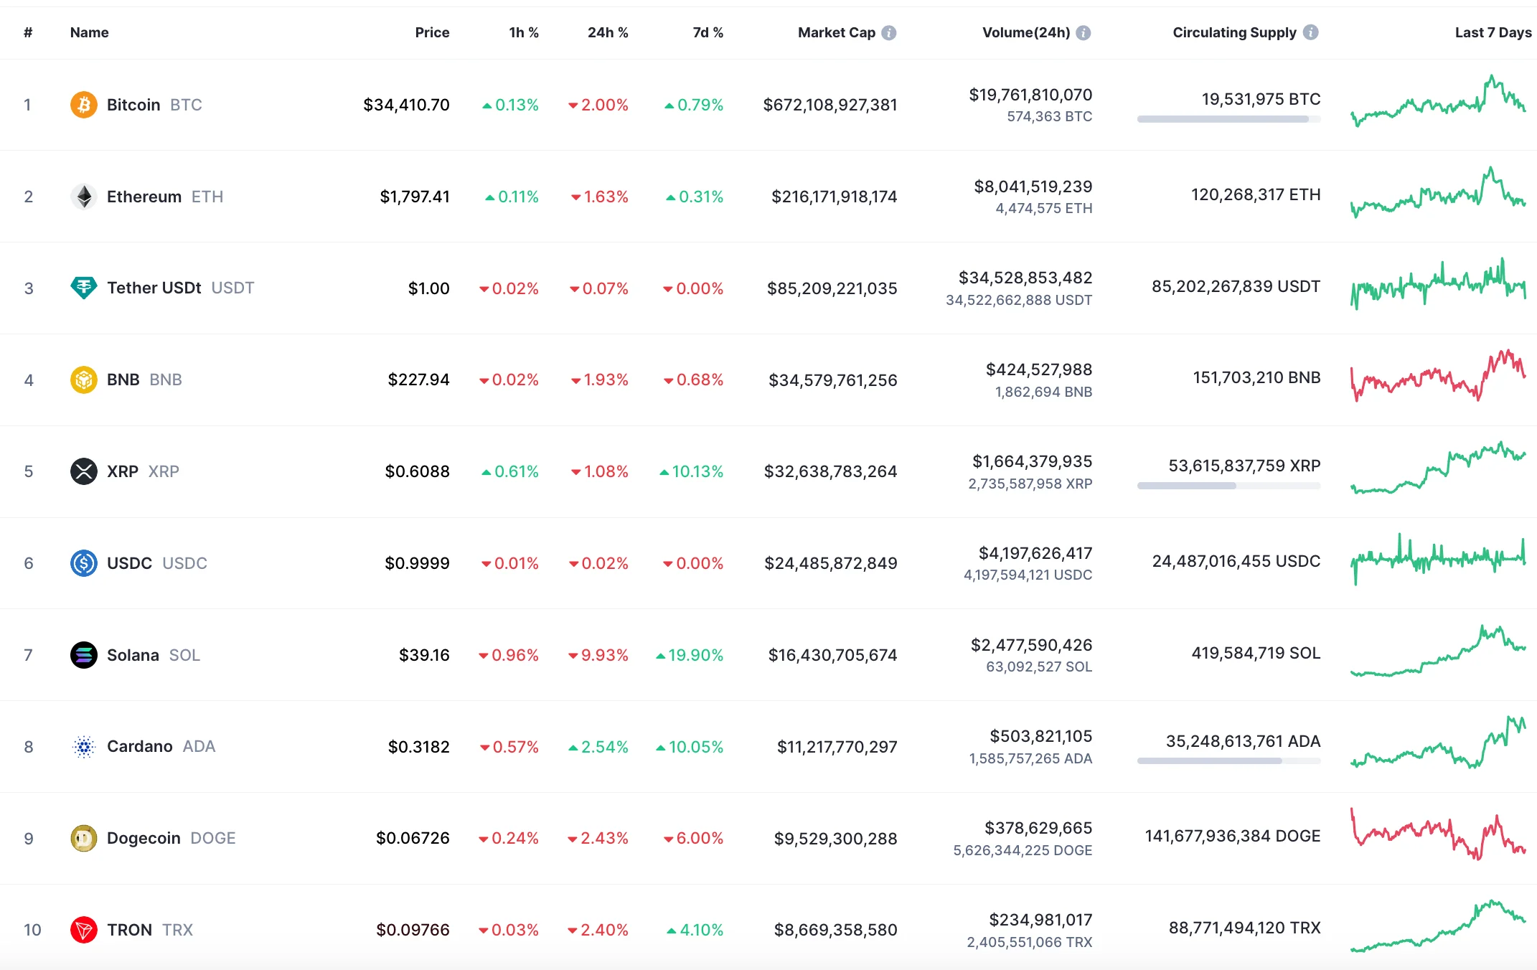Click the Cardano logo icon
The height and width of the screenshot is (970, 1537).
[x=84, y=747]
